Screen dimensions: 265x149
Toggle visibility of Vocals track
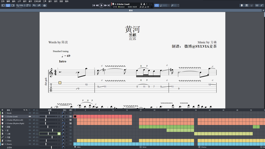click(30, 113)
